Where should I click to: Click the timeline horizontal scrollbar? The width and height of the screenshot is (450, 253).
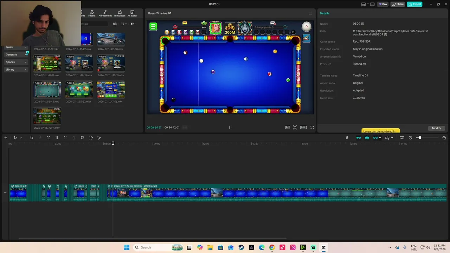point(153,239)
